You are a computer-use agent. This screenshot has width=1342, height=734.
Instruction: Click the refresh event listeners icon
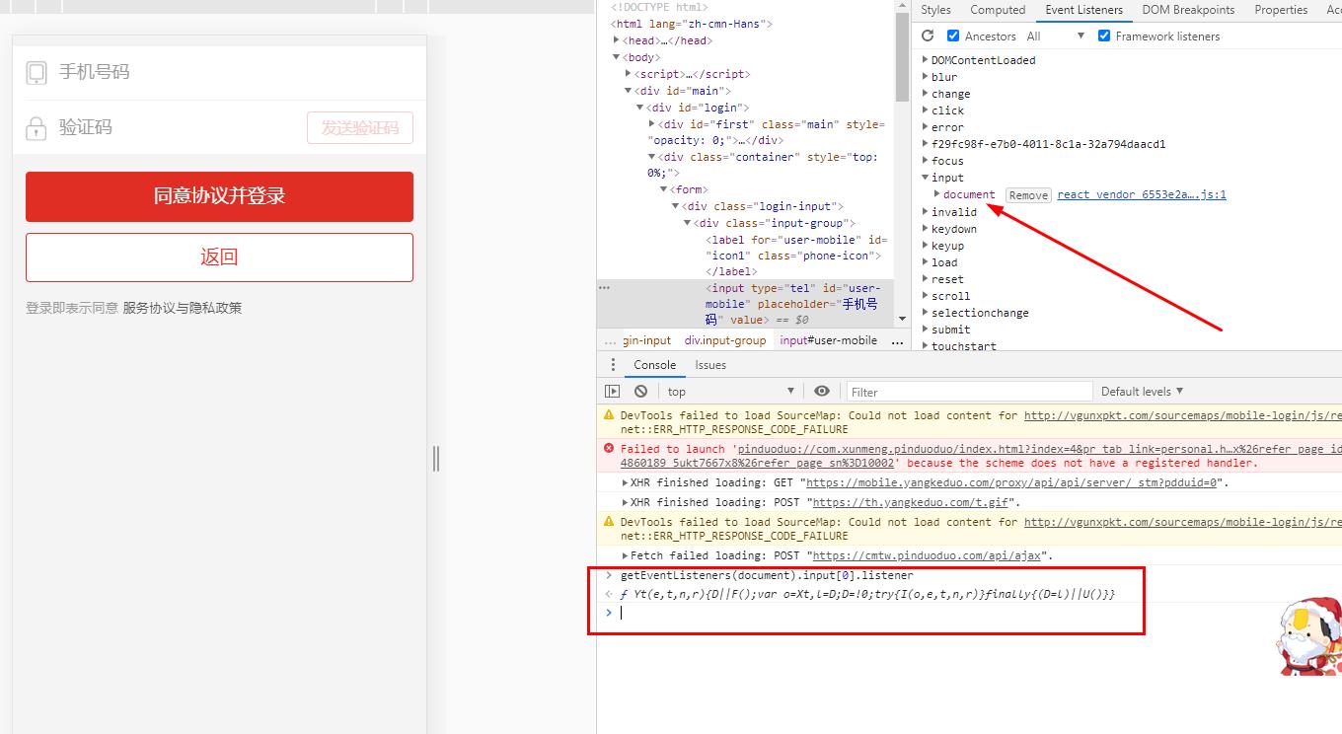(927, 36)
